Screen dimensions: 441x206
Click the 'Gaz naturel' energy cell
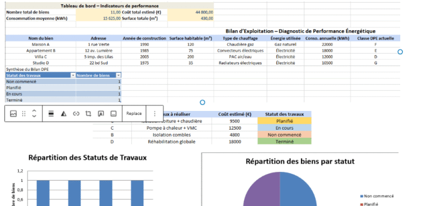(285, 44)
